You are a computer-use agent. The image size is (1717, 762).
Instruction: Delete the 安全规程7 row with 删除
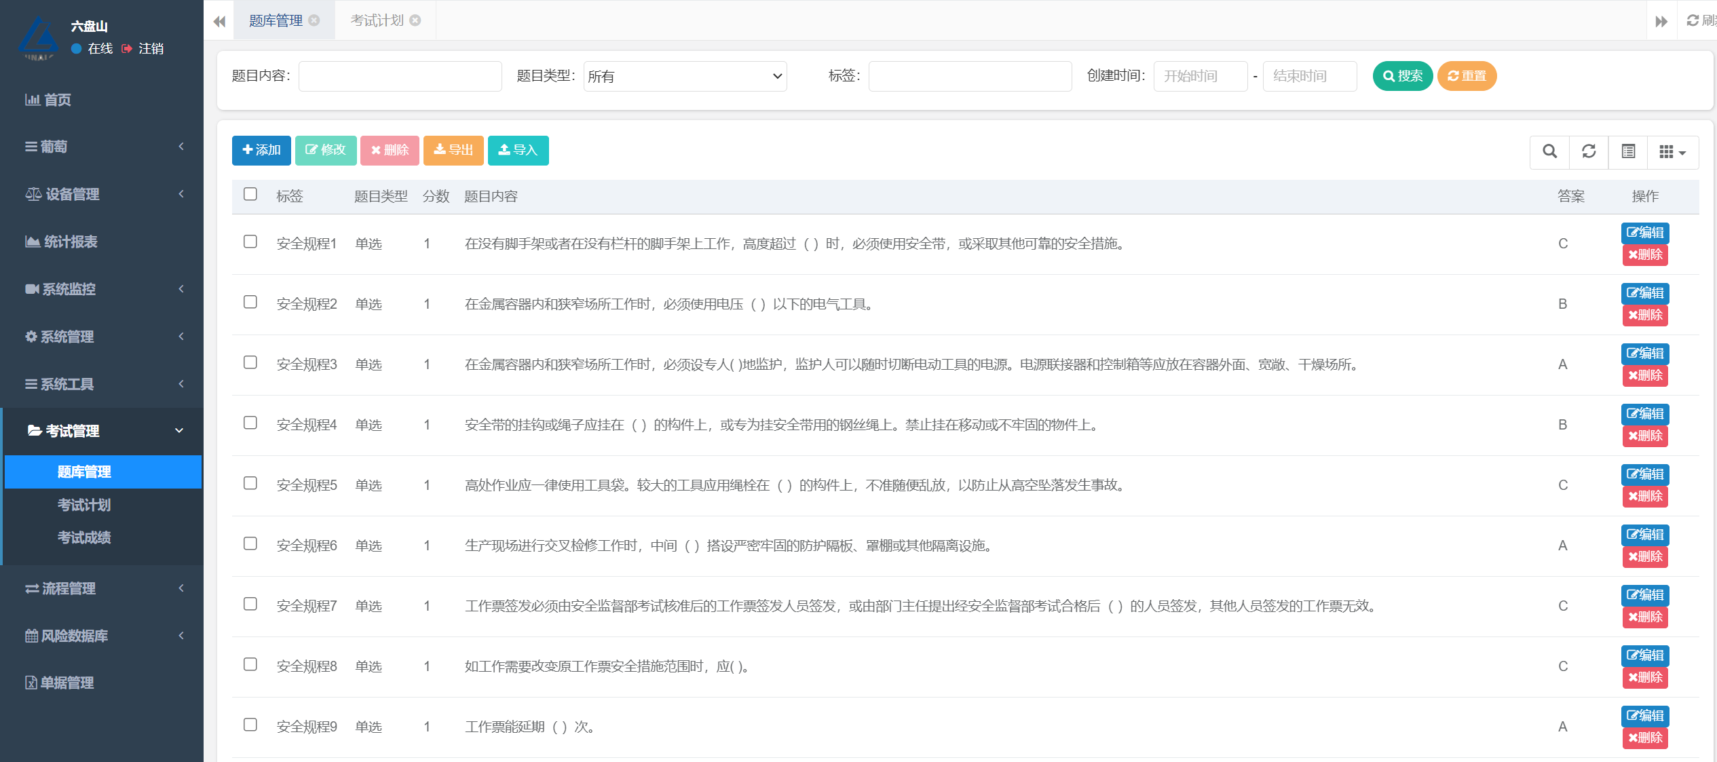tap(1645, 617)
